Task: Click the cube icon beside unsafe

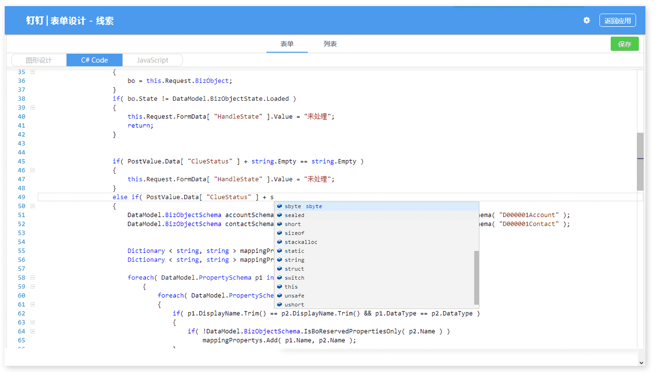Action: 280,296
